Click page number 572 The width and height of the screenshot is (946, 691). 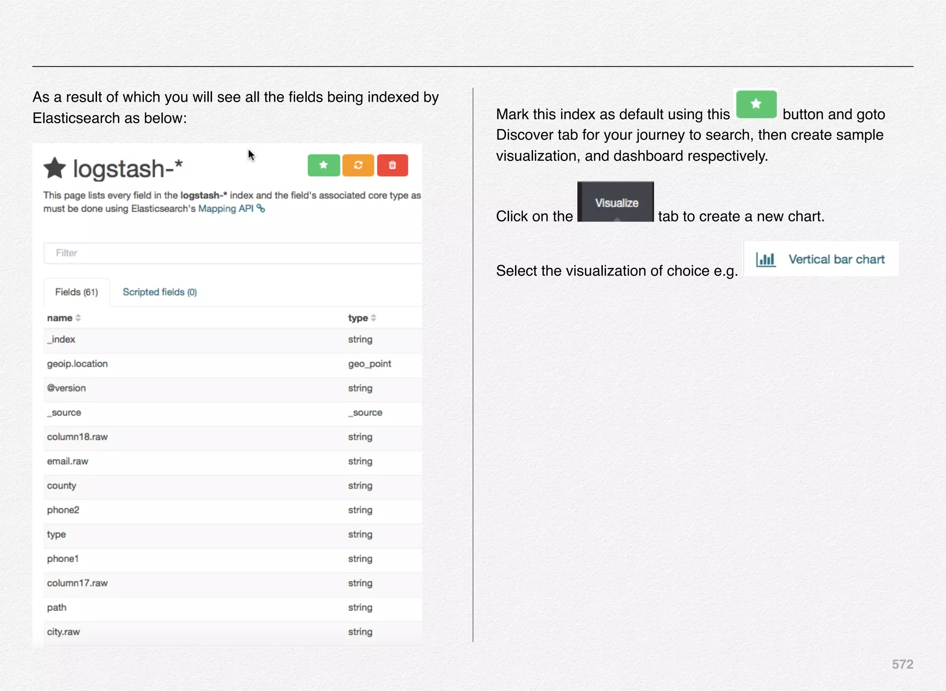903,664
